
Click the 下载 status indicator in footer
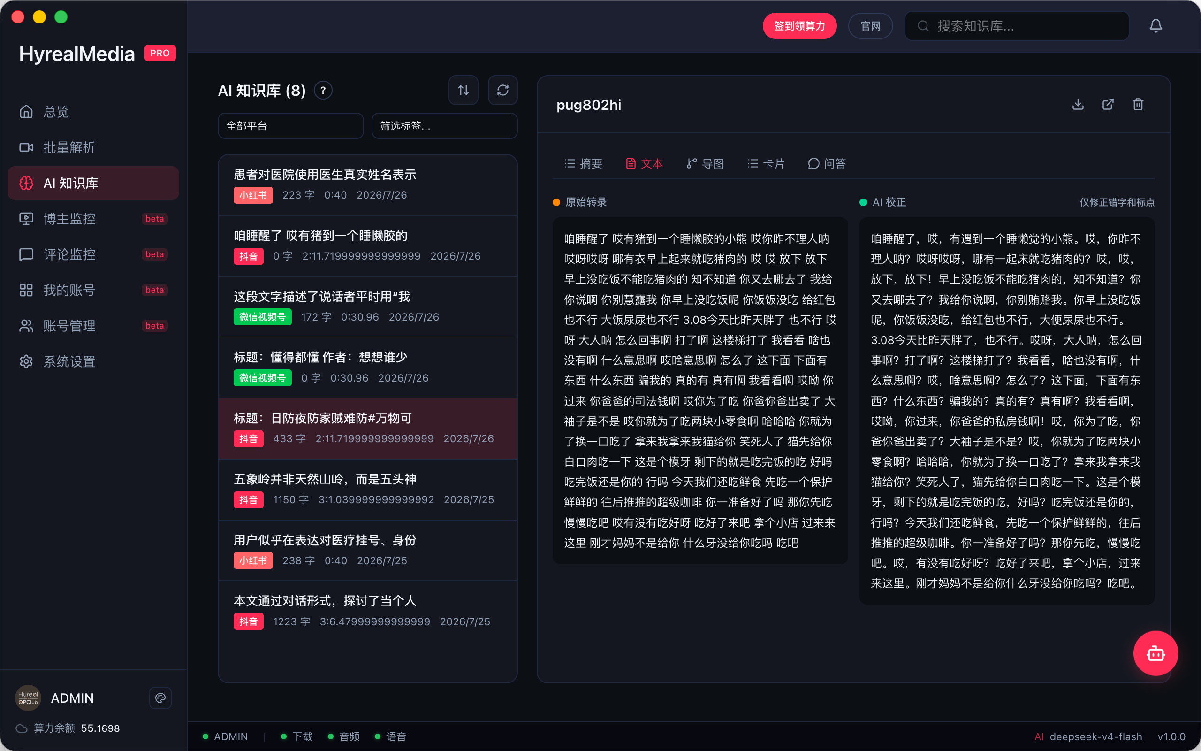297,736
